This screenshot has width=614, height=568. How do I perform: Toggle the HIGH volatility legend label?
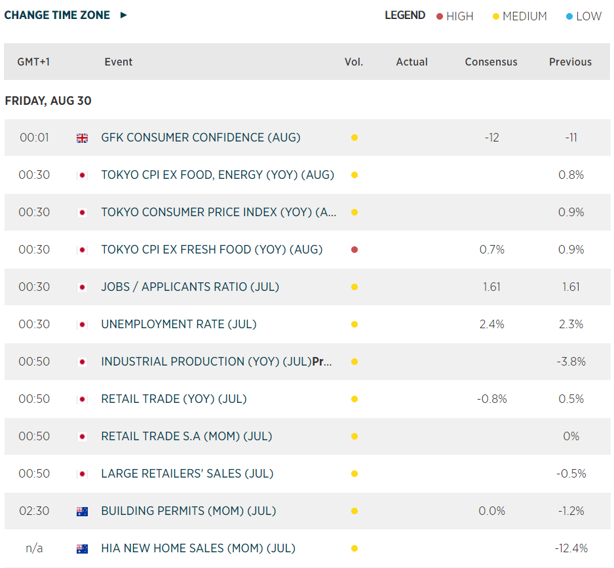[x=459, y=16]
